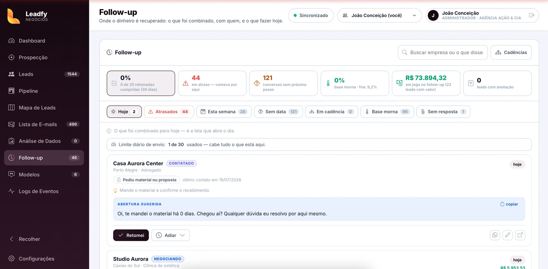Click the Retomei button
This screenshot has width=548, height=269.
tap(131, 235)
